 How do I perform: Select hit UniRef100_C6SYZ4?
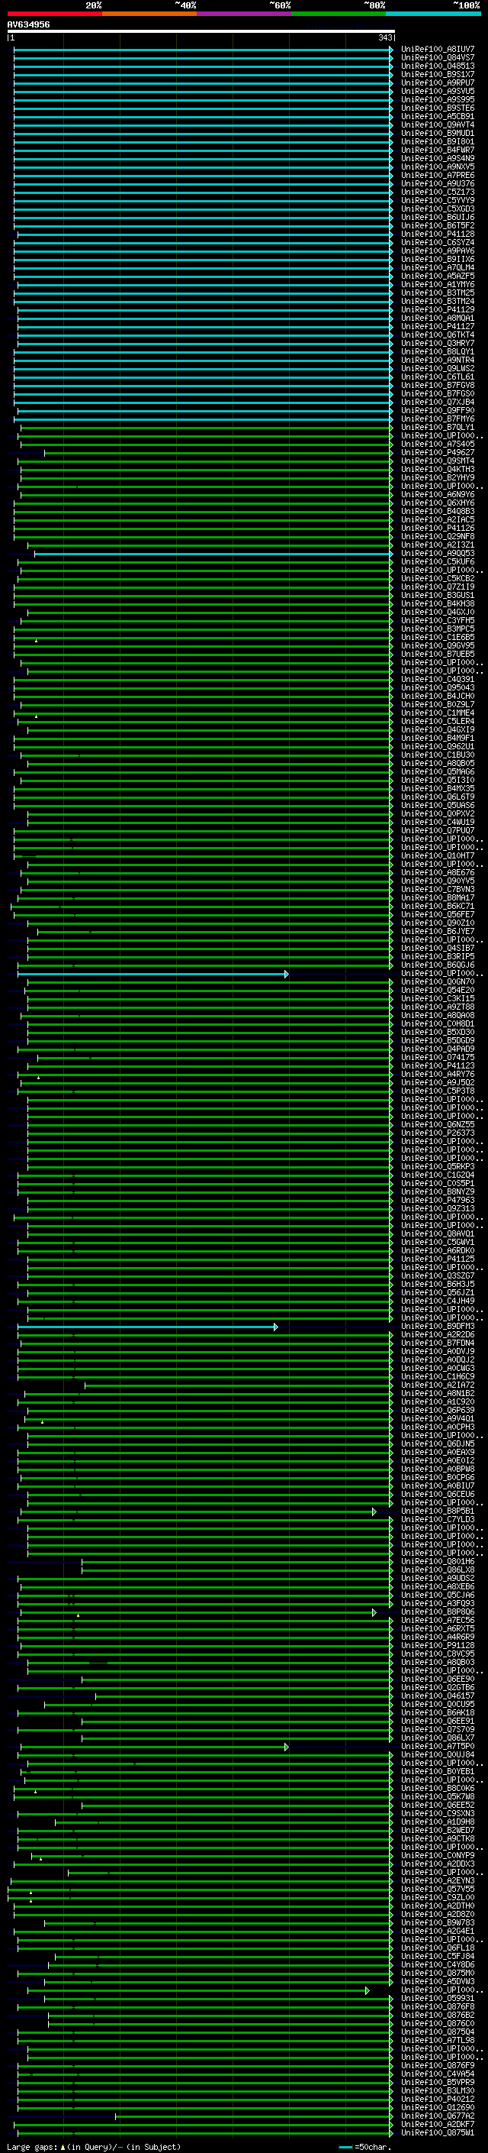(x=438, y=242)
